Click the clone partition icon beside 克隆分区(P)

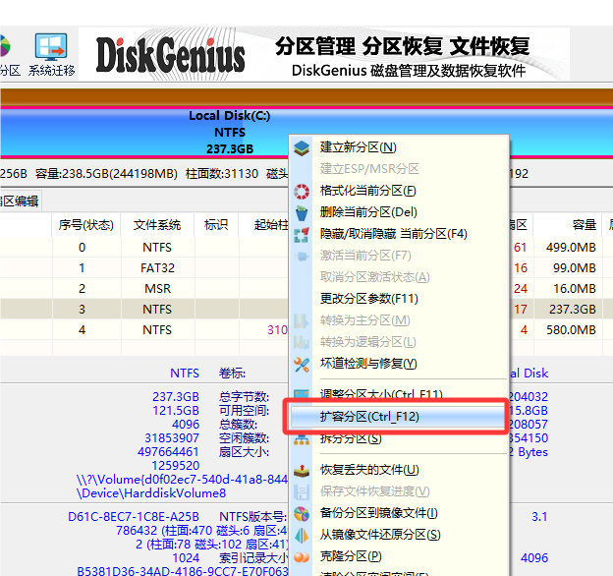pos(302,557)
